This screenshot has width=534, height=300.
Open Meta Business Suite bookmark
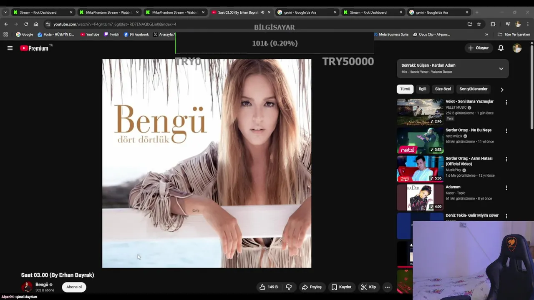390,35
